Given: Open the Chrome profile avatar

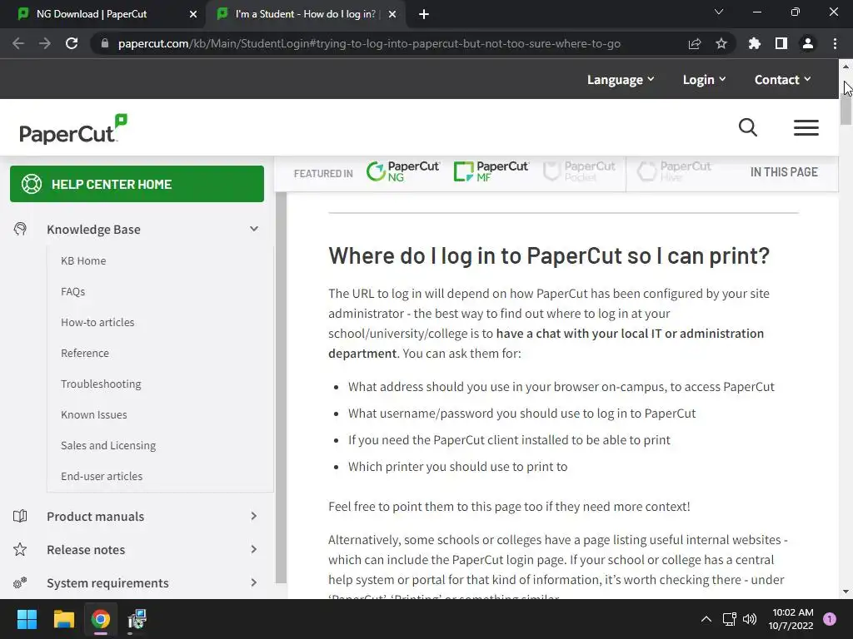Looking at the screenshot, I should pos(808,43).
